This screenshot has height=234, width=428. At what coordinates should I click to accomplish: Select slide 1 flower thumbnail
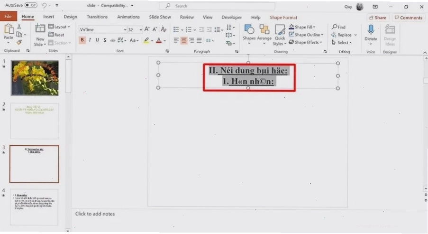point(35,78)
